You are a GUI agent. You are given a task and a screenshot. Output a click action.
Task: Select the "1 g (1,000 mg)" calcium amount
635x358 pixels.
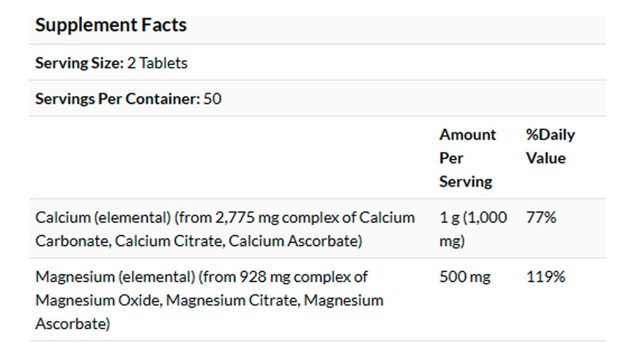pos(473,229)
